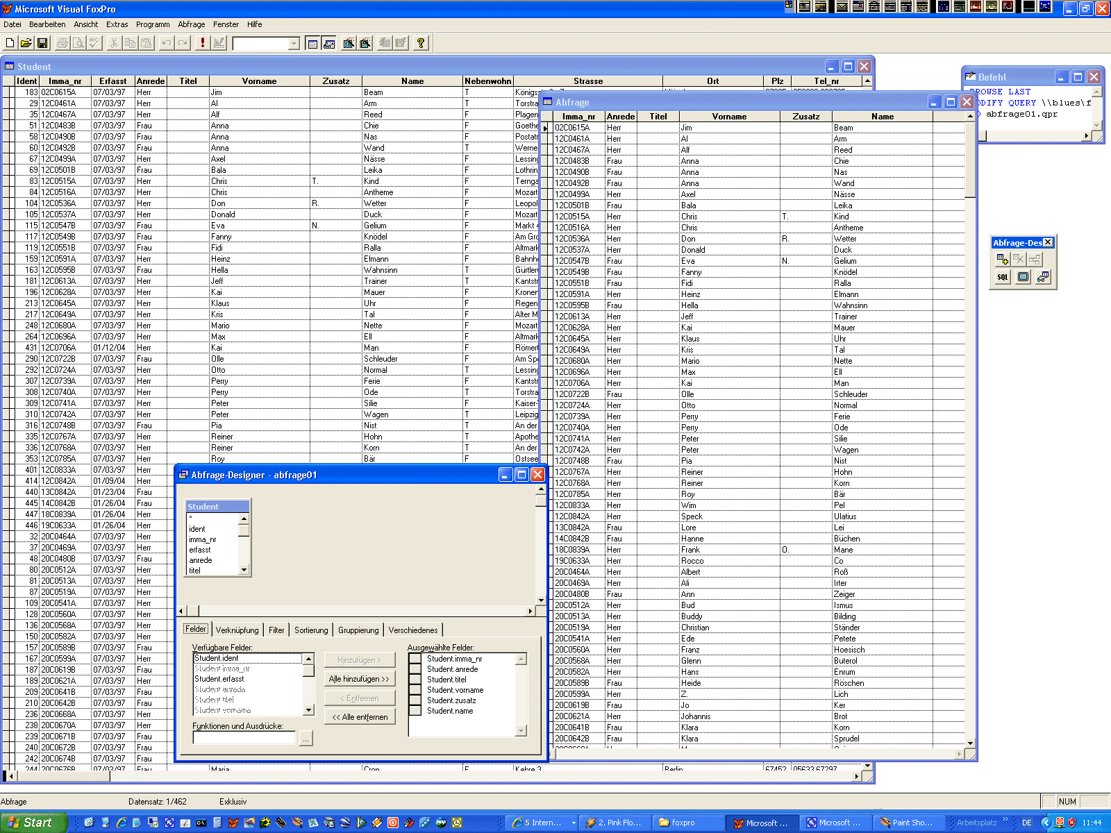This screenshot has width=1111, height=833.
Task: Open the Datei menu
Action: pos(12,24)
